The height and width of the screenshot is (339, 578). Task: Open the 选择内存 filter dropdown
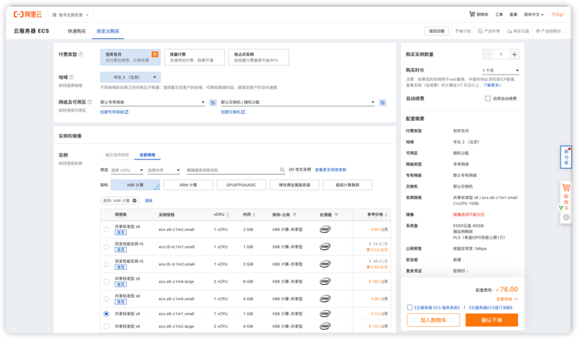[164, 170]
